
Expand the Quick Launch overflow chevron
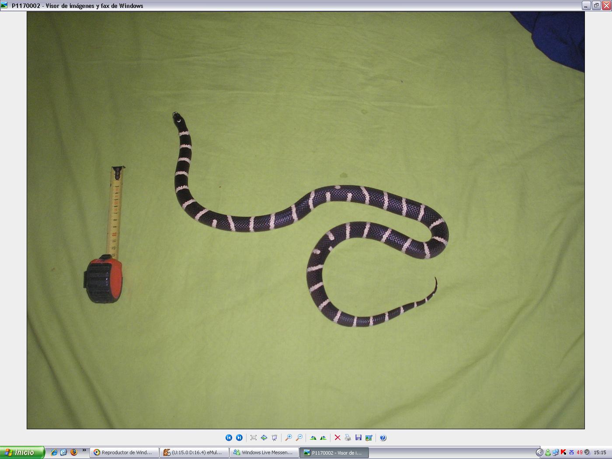pyautogui.click(x=84, y=450)
